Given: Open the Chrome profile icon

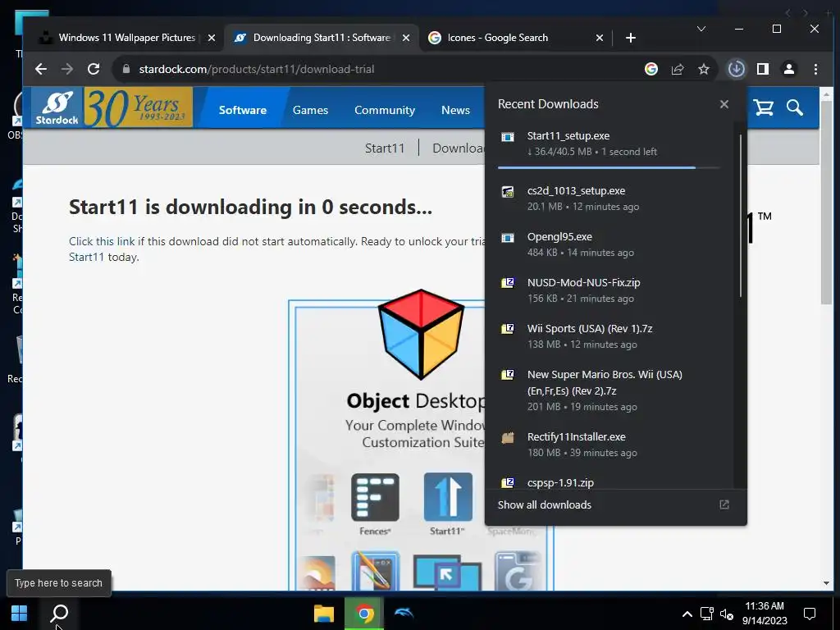Looking at the screenshot, I should pos(789,69).
